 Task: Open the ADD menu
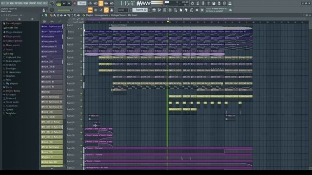click(12, 3)
